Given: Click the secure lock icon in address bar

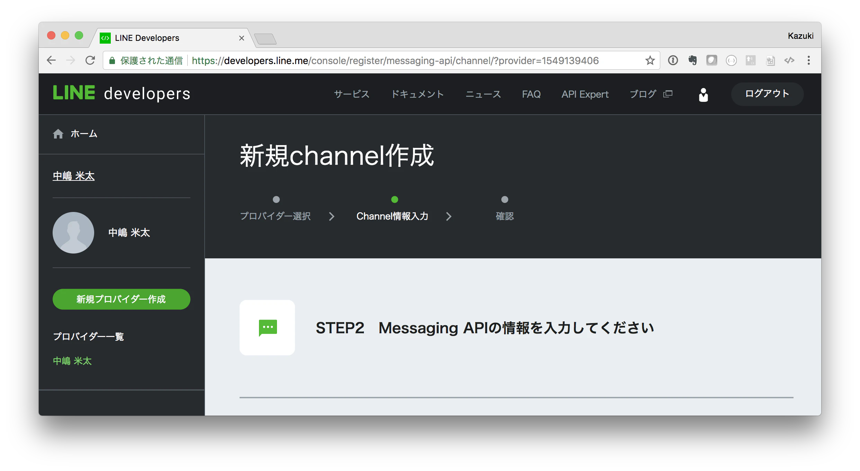Looking at the screenshot, I should [x=112, y=61].
